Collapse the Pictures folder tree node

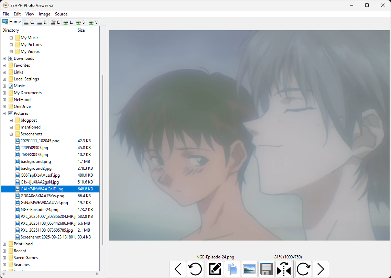pos(4,113)
